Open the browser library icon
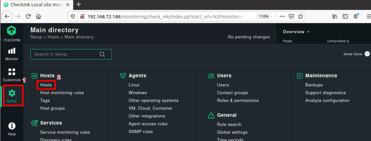The height and width of the screenshot is (141, 371). (x=335, y=16)
